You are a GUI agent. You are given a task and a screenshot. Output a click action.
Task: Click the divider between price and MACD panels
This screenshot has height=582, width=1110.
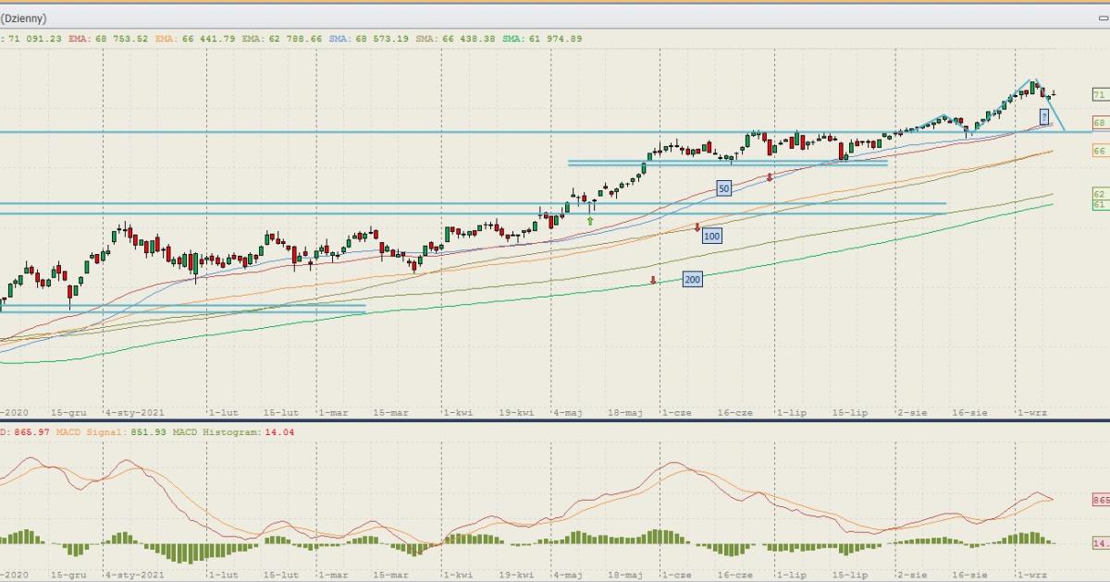555,421
